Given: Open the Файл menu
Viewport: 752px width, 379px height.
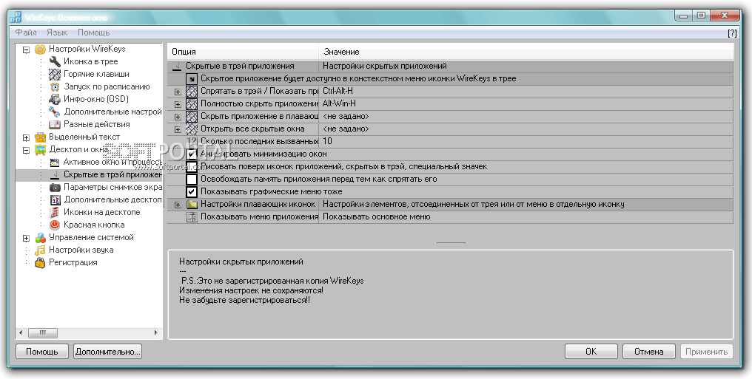Looking at the screenshot, I should 26,33.
